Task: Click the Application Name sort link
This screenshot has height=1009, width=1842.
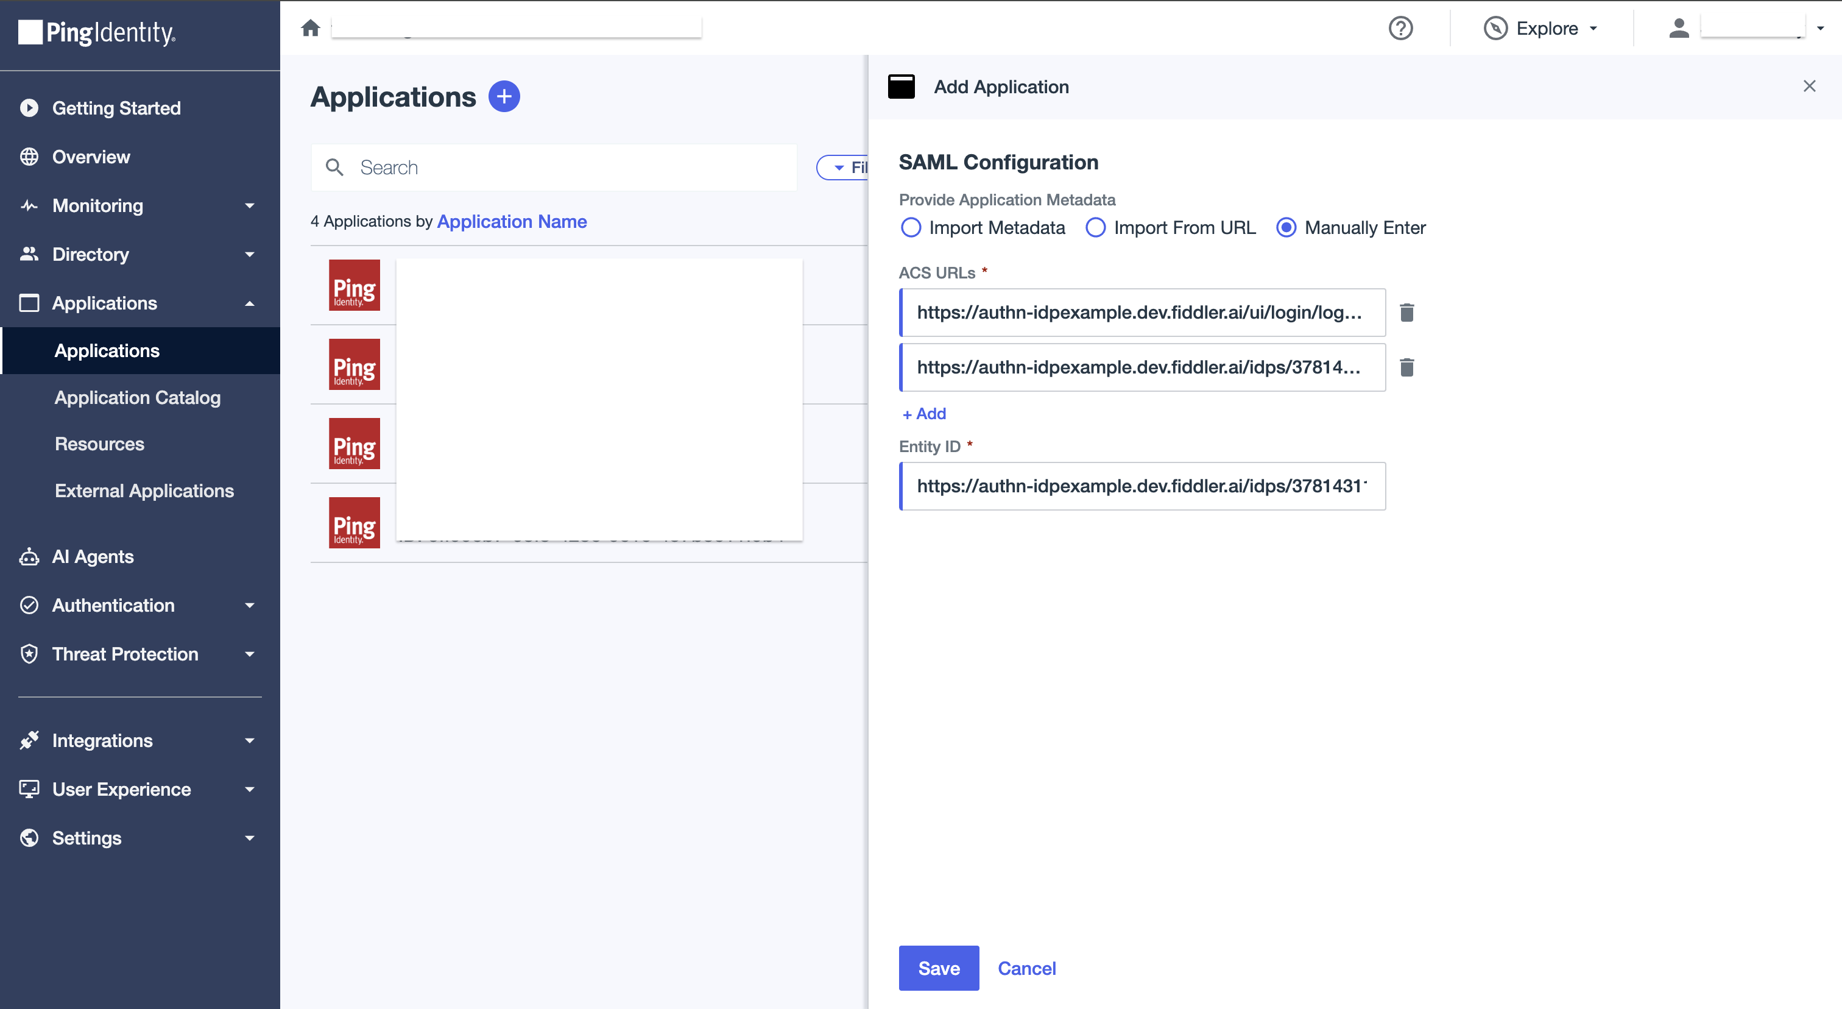Action: tap(511, 221)
